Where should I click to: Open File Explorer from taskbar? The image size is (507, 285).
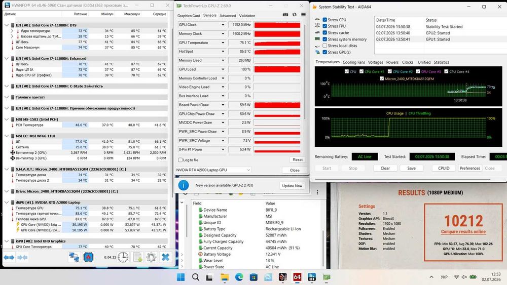tap(225, 277)
